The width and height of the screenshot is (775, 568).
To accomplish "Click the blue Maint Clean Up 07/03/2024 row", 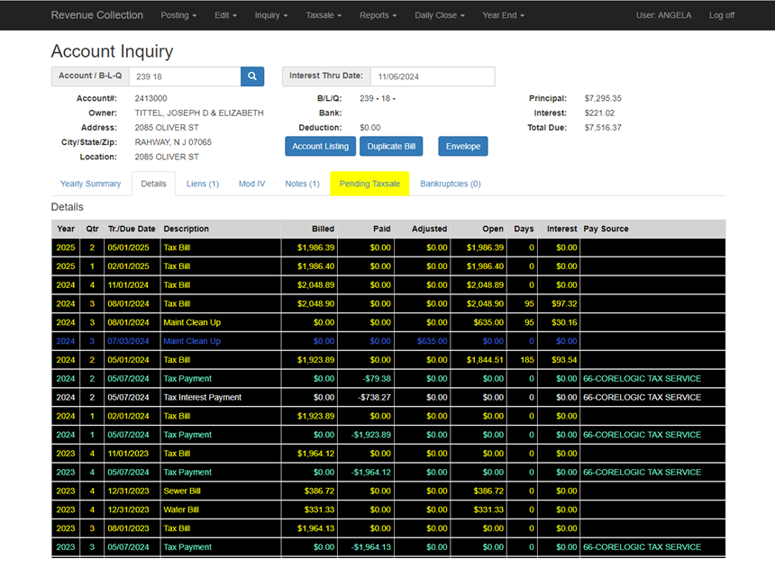I will (x=388, y=341).
